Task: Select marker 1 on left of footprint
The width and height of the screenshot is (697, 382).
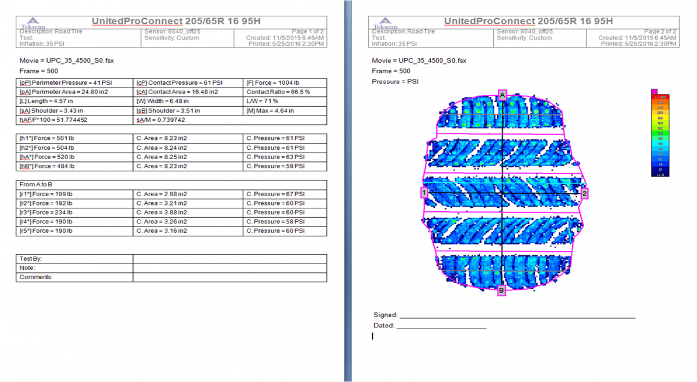Action: [425, 193]
